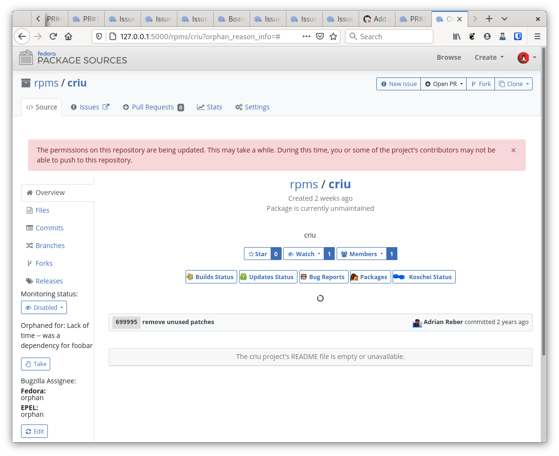Screen dimensions: 559x456
Task: Open the page actions three-dots menu
Action: coord(306,36)
